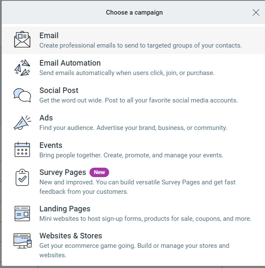The width and height of the screenshot is (265, 268).
Task: Click the Landing Pages browser icon
Action: pyautogui.click(x=22, y=214)
